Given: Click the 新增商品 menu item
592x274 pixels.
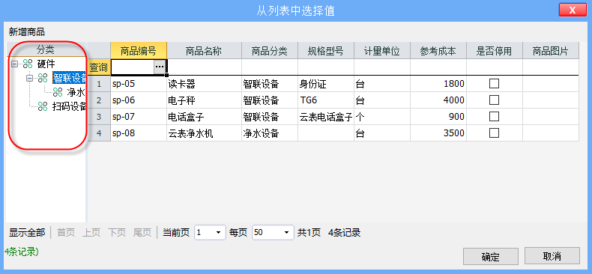Looking at the screenshot, I should (x=27, y=32).
